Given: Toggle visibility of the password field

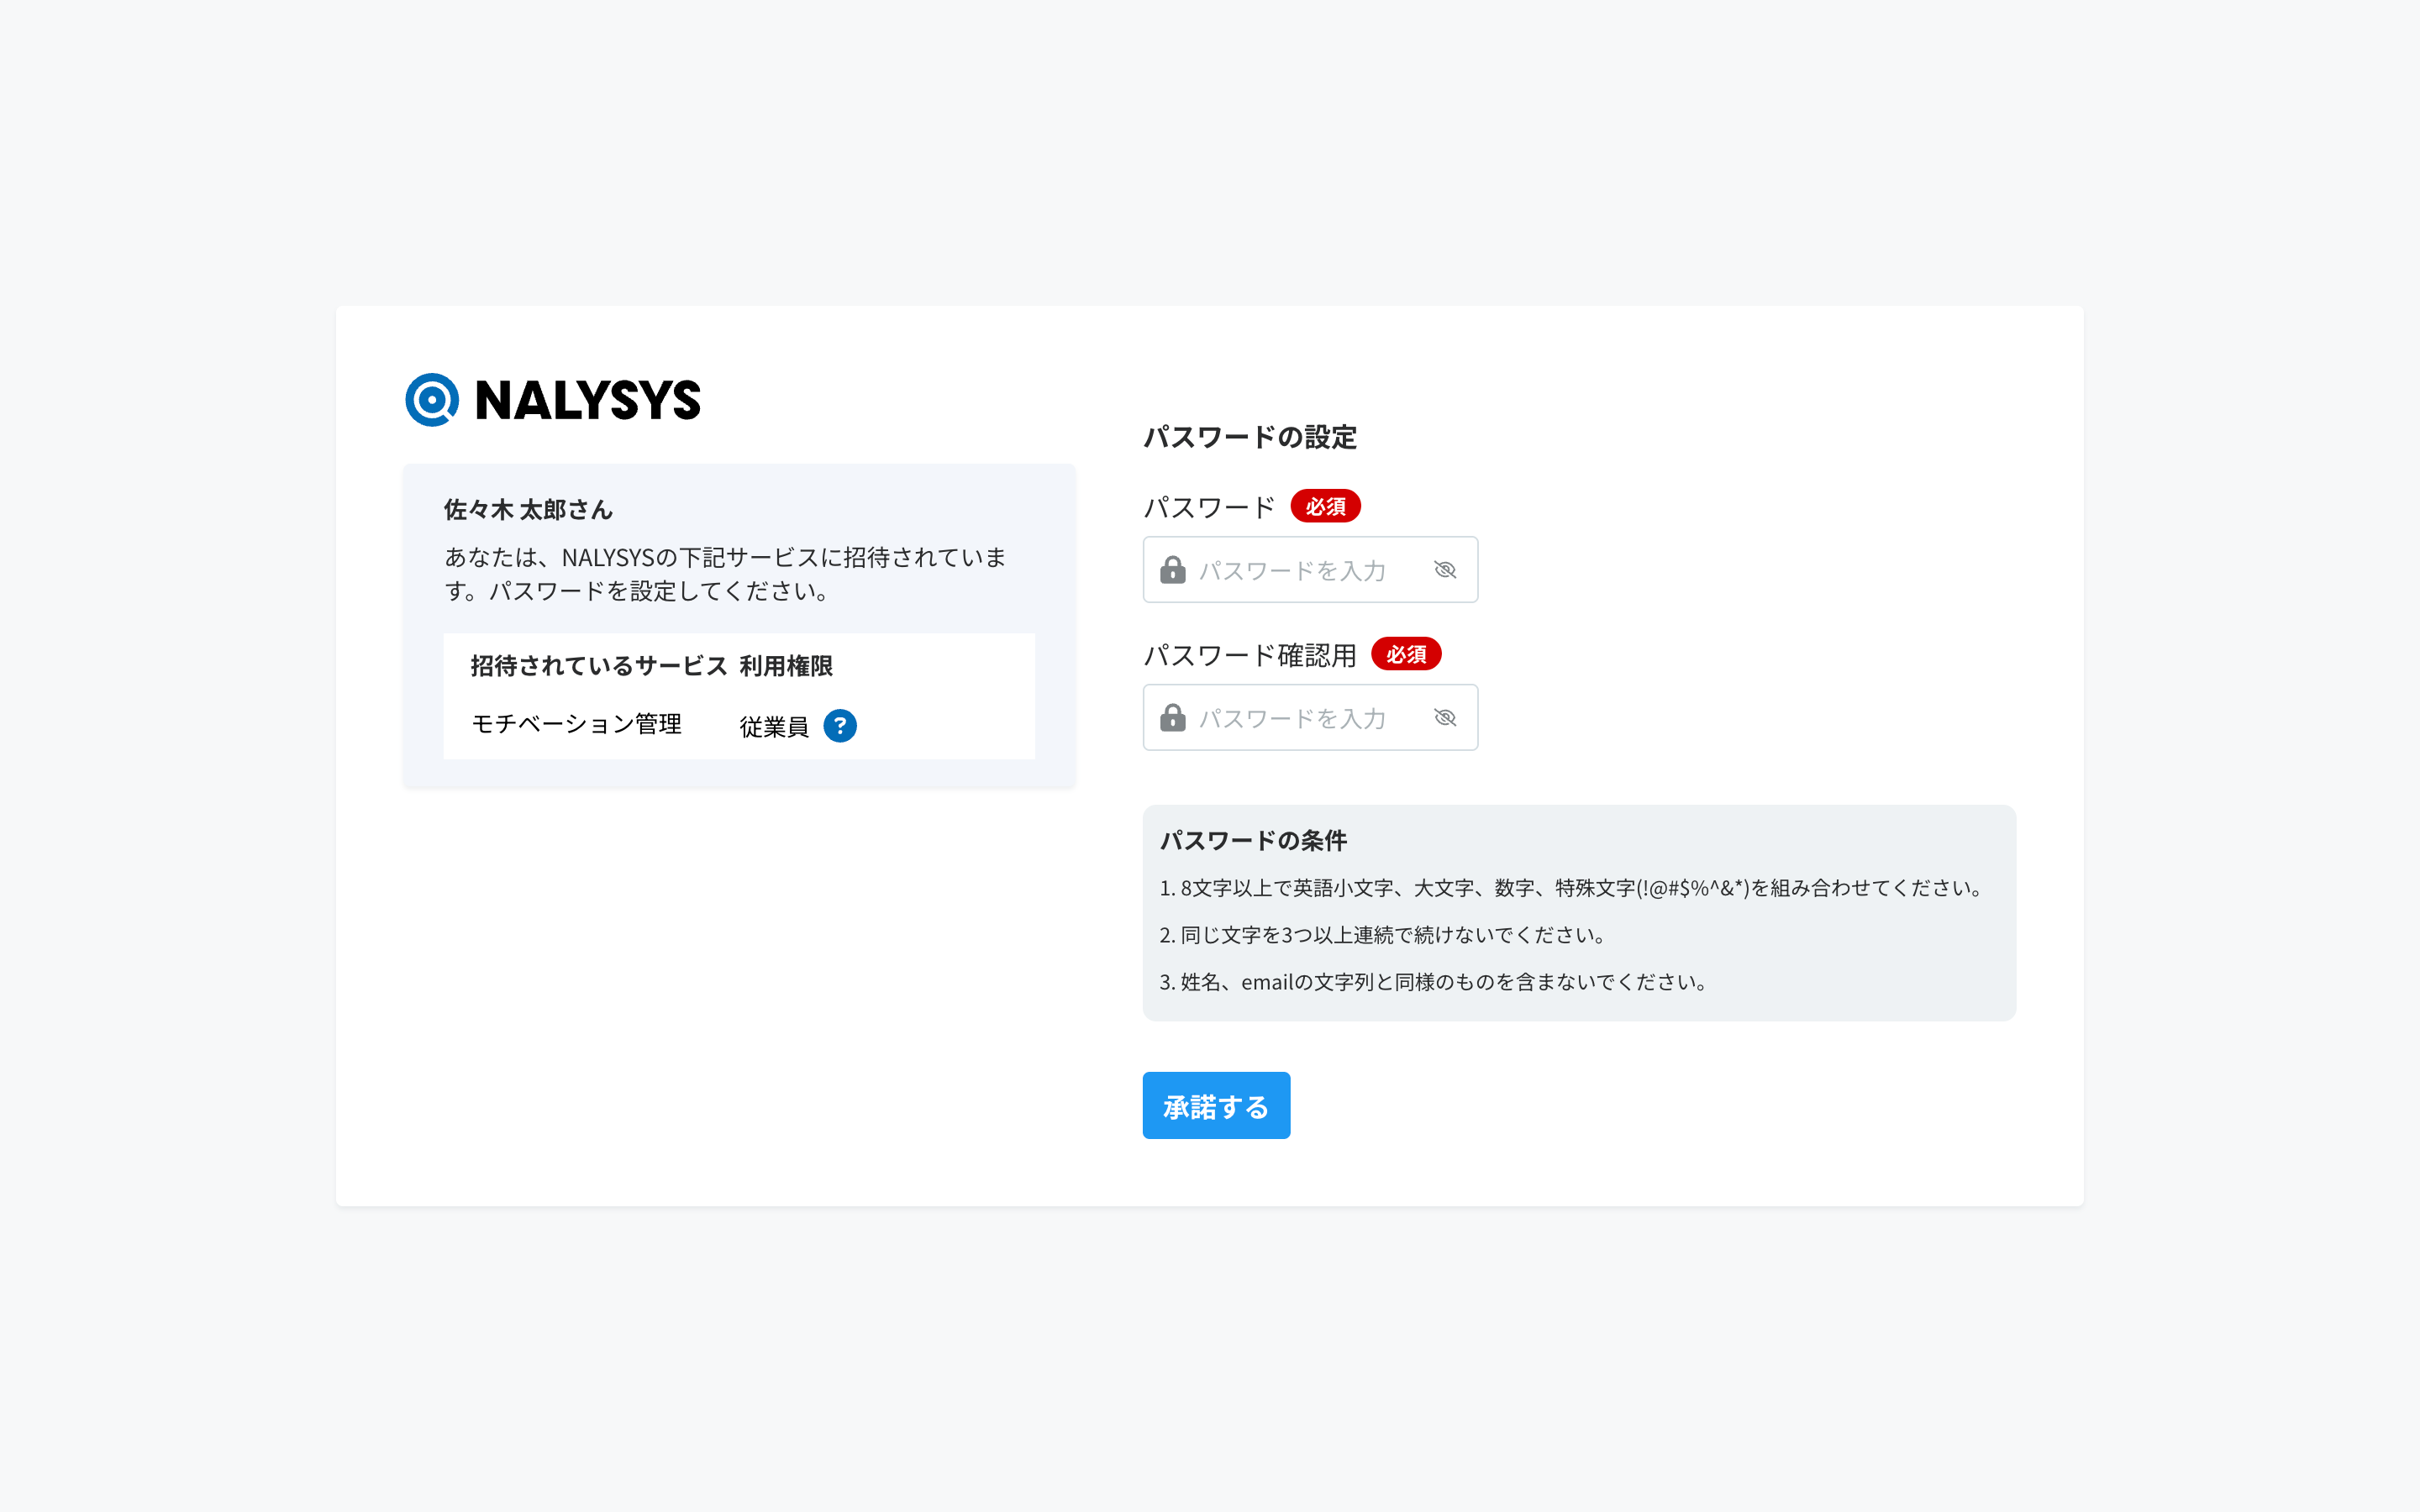Looking at the screenshot, I should coord(1444,570).
